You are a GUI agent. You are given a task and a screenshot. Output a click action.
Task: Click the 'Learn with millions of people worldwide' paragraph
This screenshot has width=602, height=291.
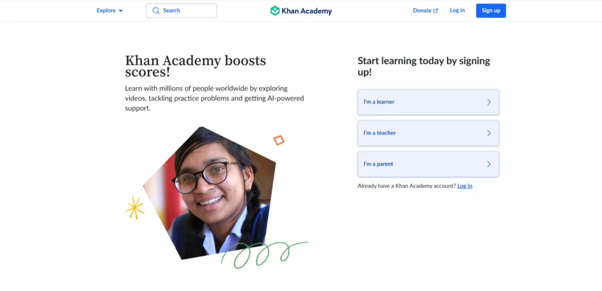214,98
